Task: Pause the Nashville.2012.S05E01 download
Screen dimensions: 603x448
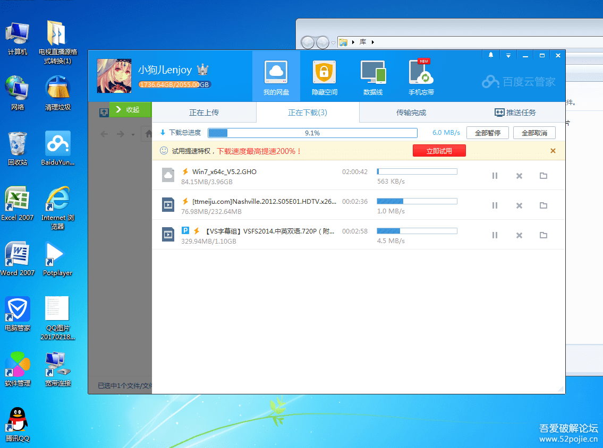Action: pos(495,205)
